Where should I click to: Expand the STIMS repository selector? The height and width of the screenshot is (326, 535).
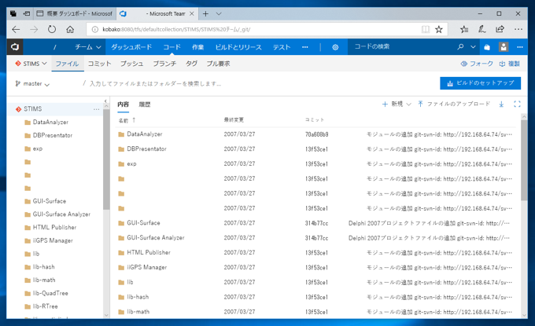(x=31, y=64)
